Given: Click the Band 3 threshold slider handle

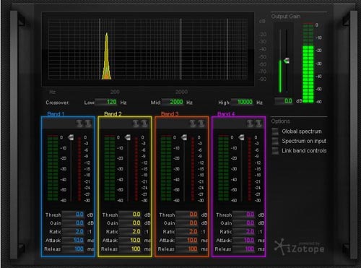Looking at the screenshot, I should coord(184,137).
